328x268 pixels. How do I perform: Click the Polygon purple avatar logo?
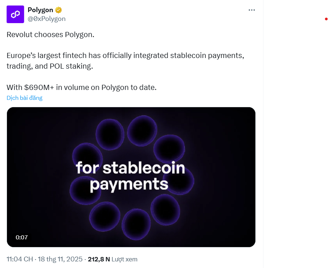click(15, 14)
